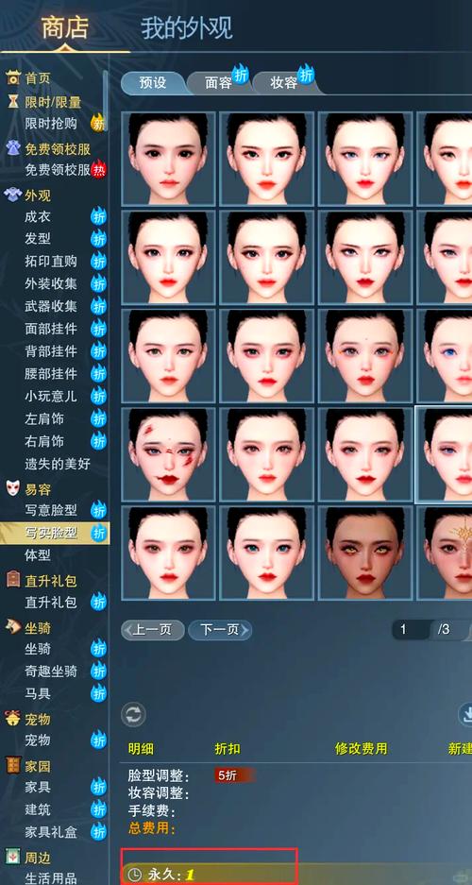Switch to the 面容 tab
This screenshot has width=472, height=885.
tap(218, 83)
